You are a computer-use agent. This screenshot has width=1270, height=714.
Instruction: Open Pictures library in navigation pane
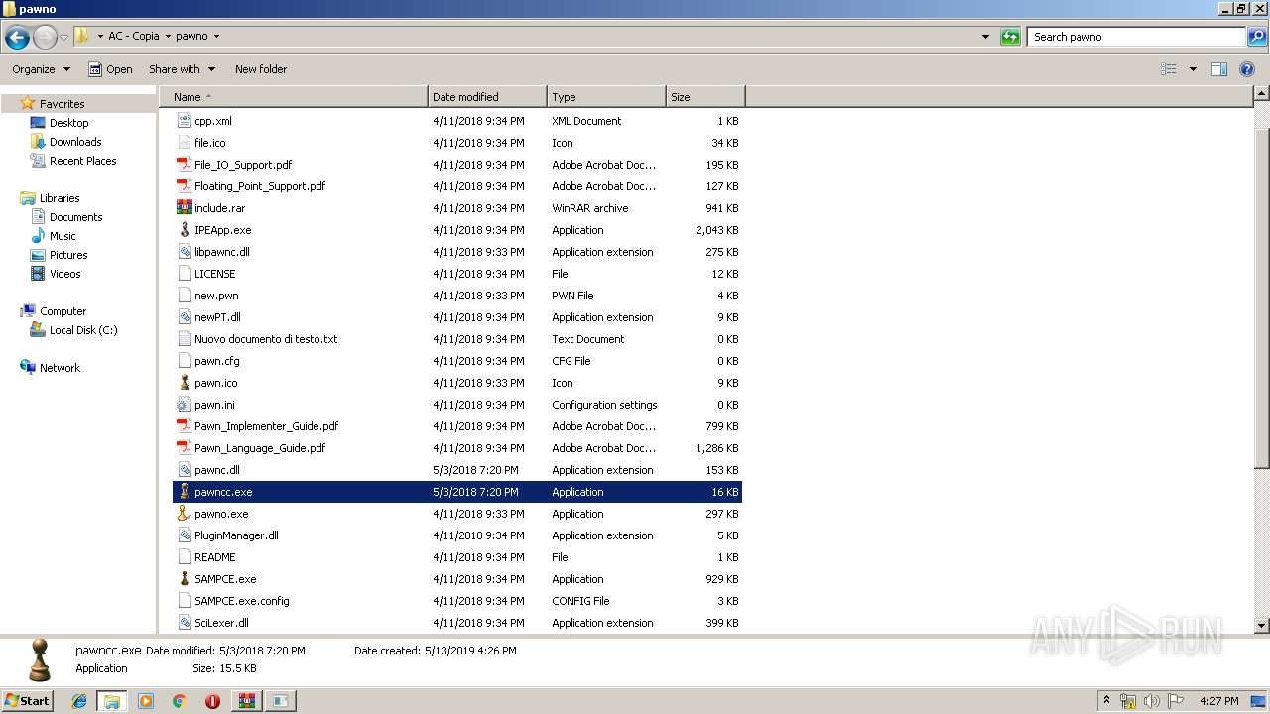(x=68, y=255)
